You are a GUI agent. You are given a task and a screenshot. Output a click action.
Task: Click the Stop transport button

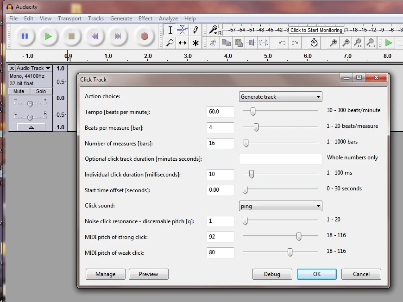pos(71,36)
